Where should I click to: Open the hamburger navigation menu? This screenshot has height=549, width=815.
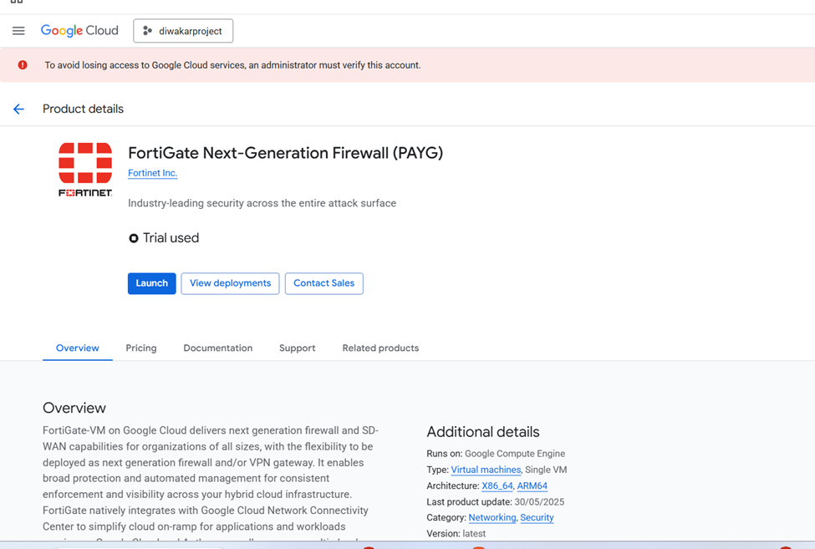18,31
